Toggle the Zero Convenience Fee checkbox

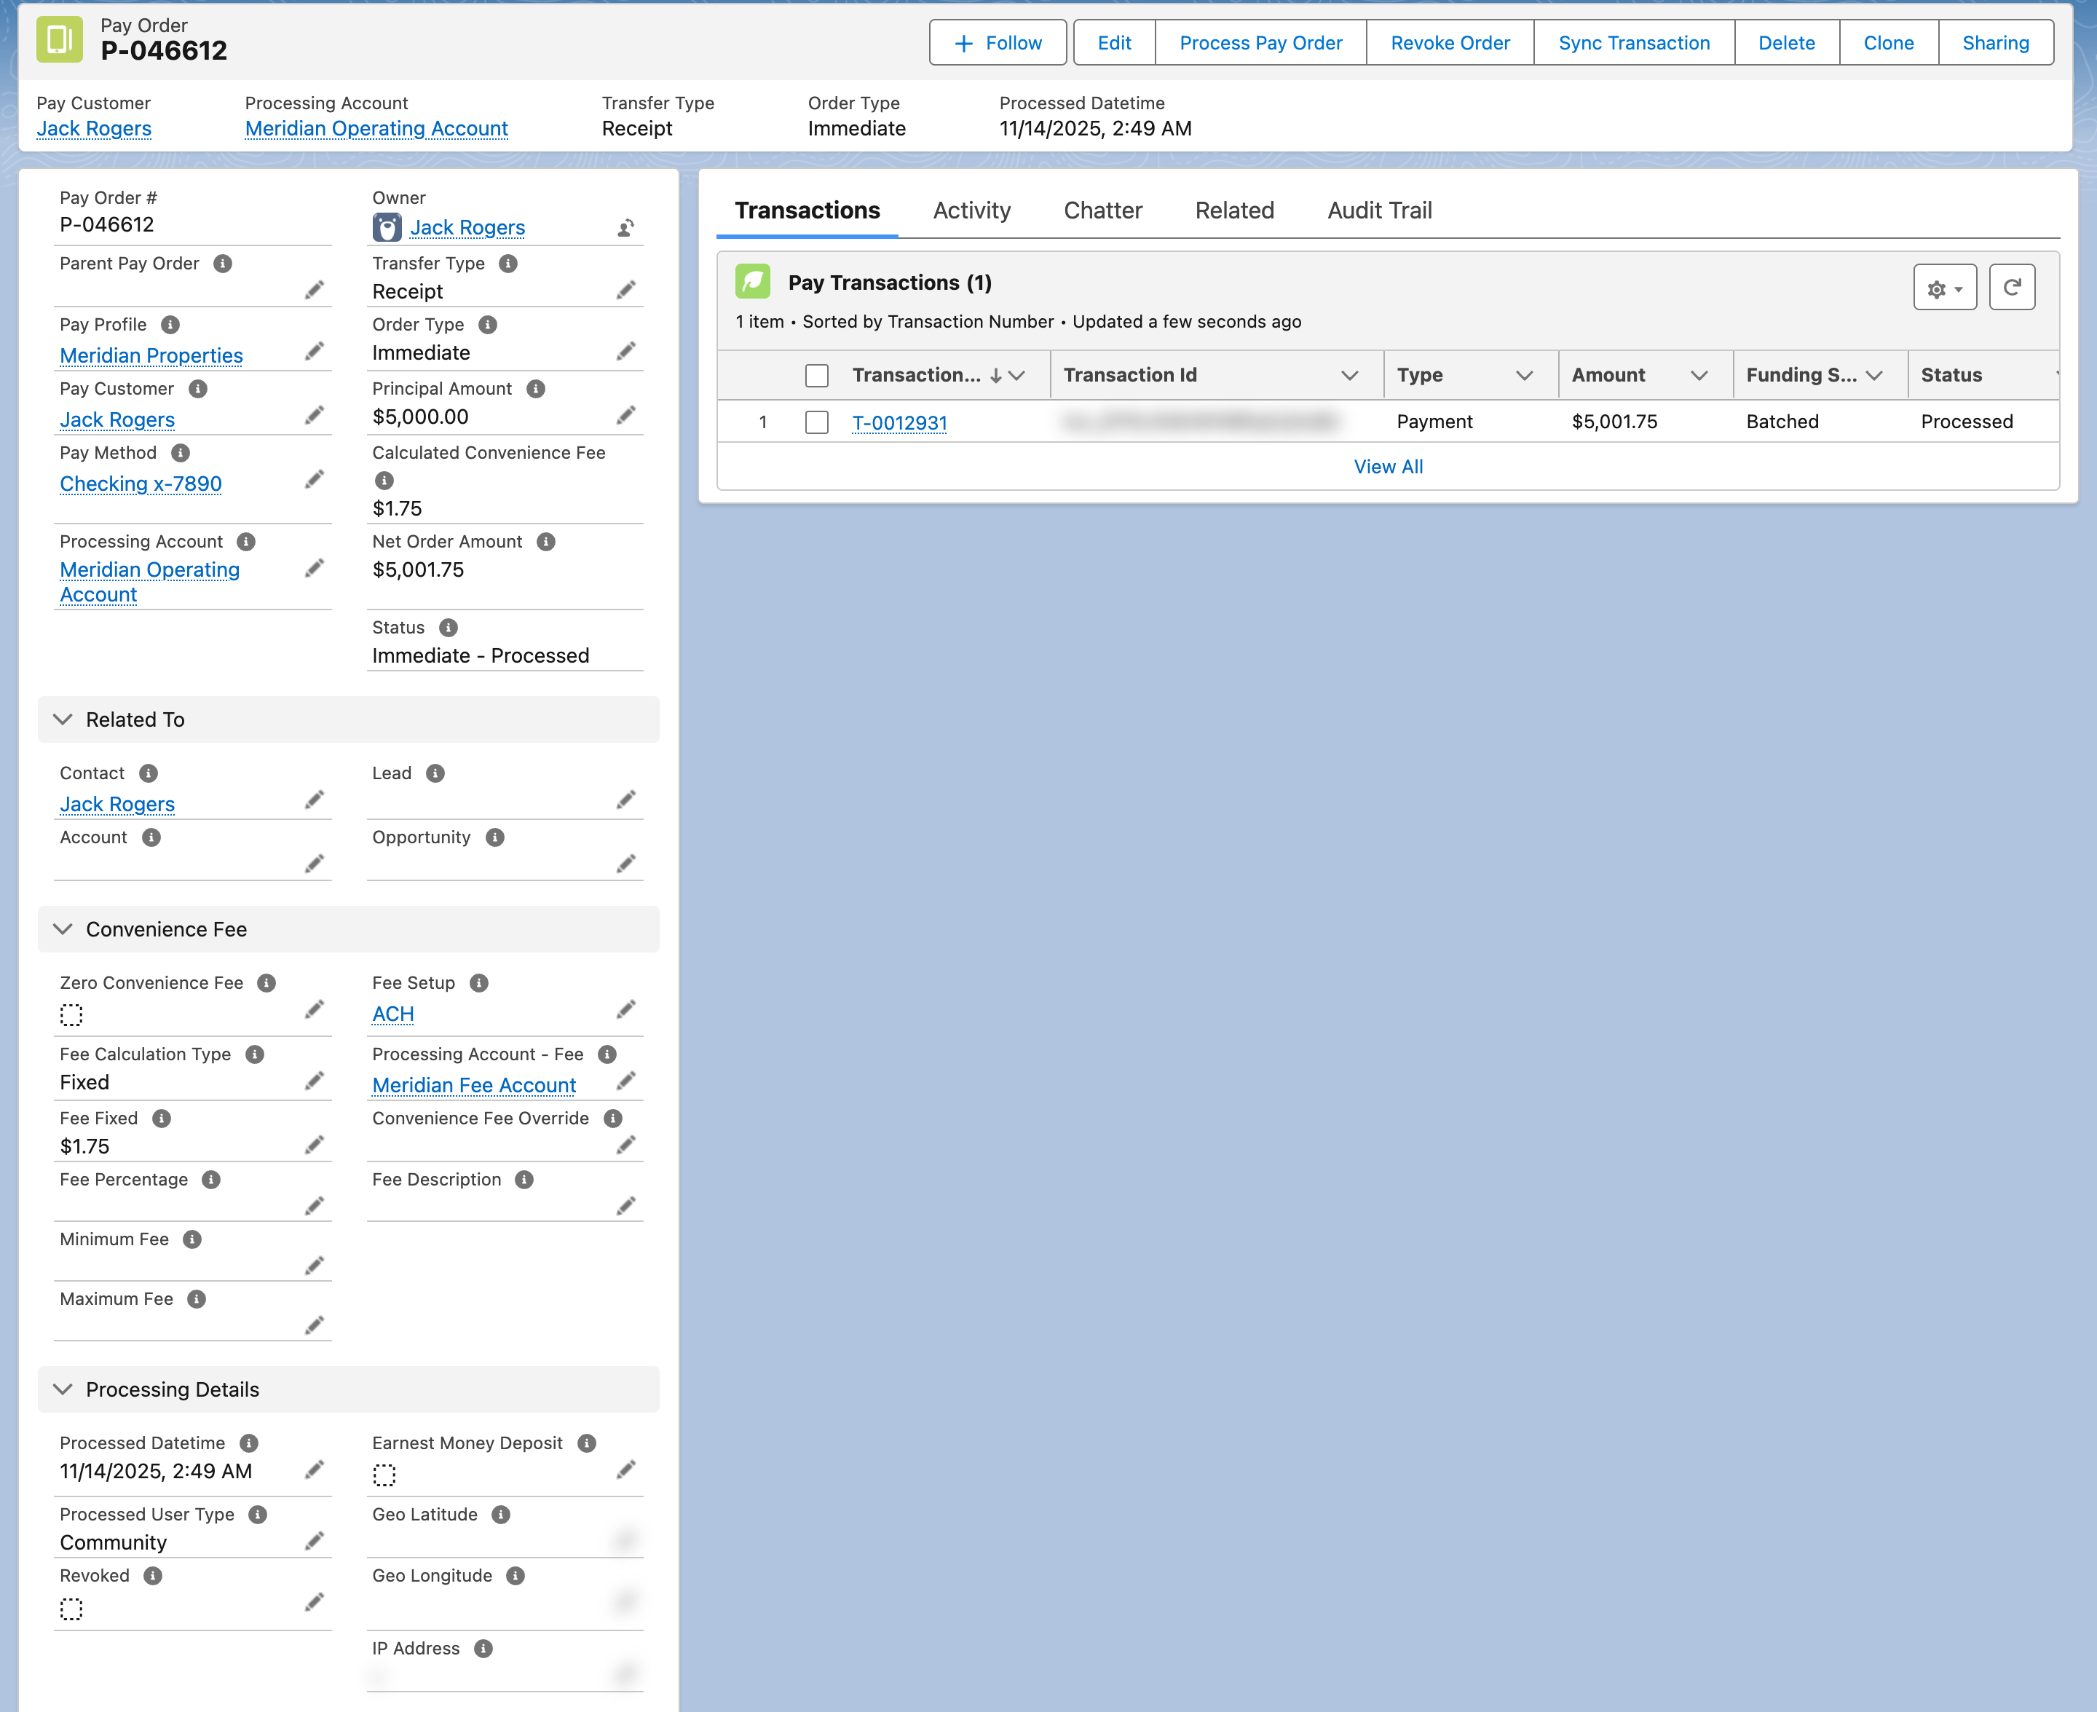pos(71,1015)
